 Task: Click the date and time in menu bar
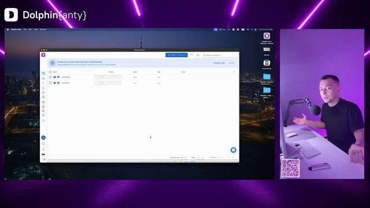point(265,29)
